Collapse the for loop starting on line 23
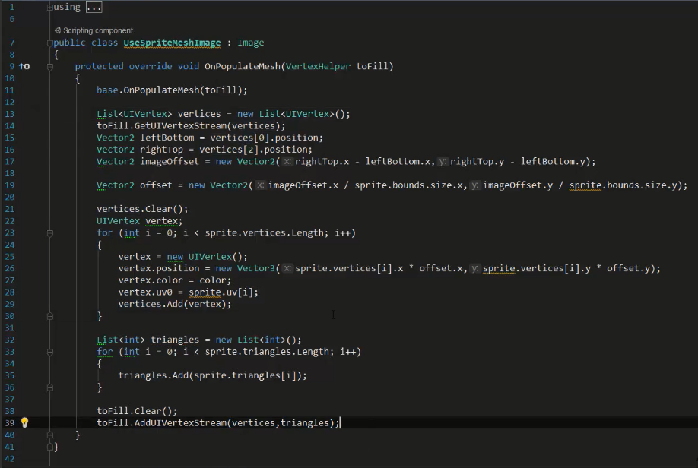The height and width of the screenshot is (468, 698). coord(50,233)
